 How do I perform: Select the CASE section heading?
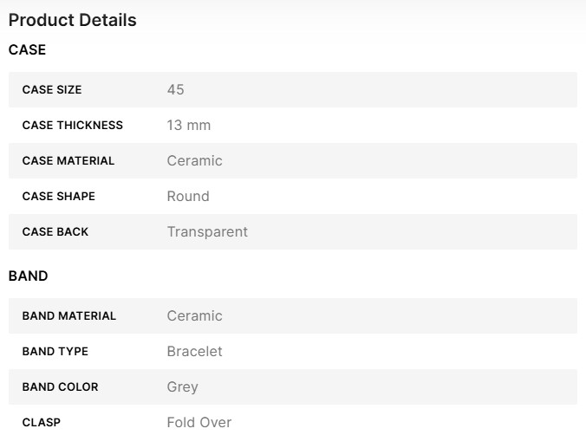27,50
